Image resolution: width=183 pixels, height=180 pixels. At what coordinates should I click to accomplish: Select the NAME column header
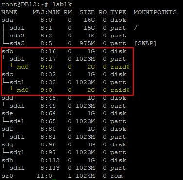(9, 12)
